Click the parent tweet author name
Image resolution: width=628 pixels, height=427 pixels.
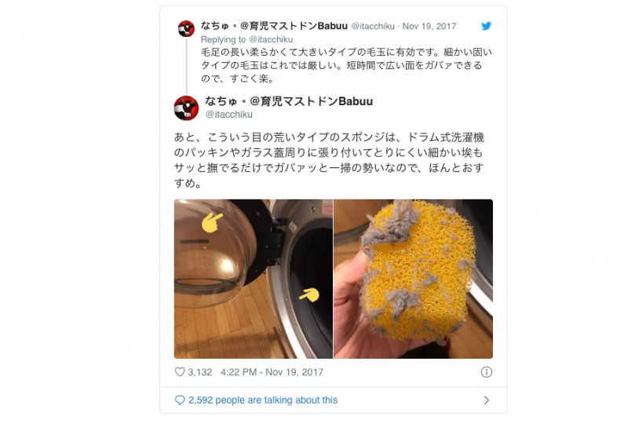point(274,26)
